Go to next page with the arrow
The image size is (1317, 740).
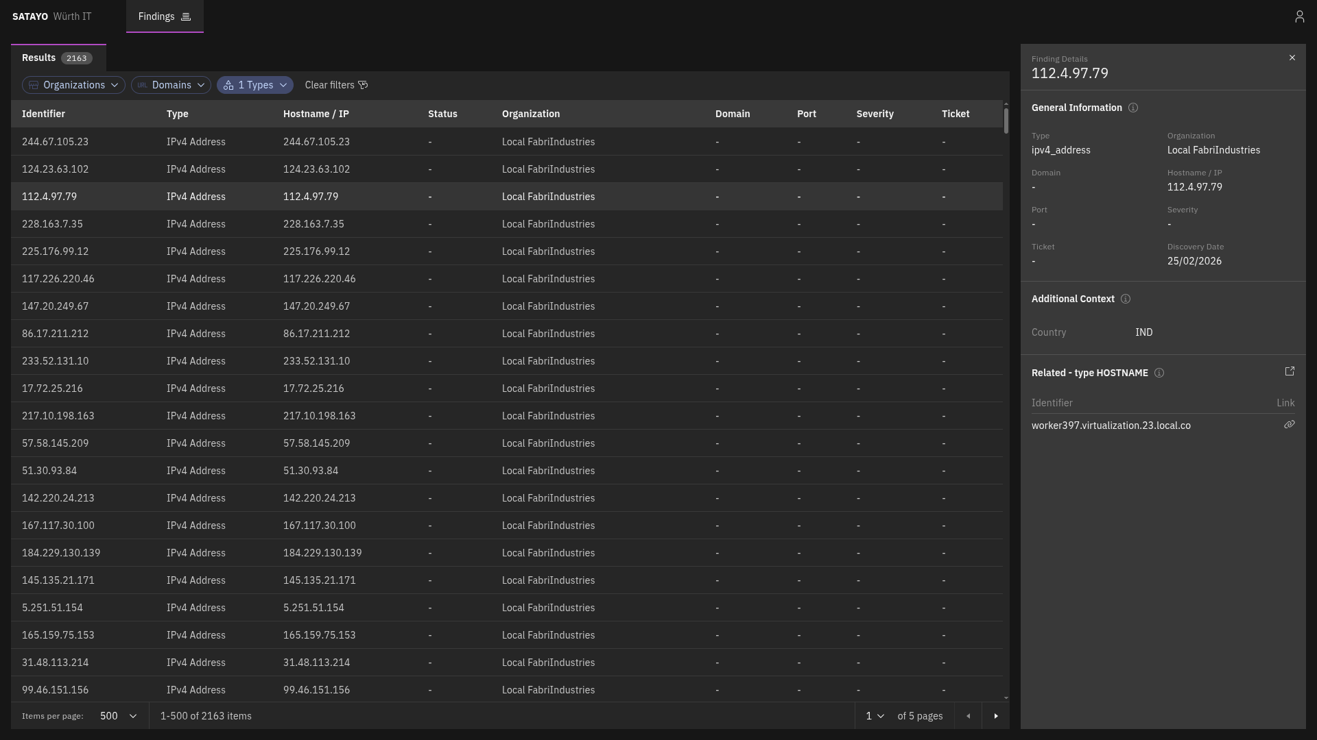click(997, 715)
